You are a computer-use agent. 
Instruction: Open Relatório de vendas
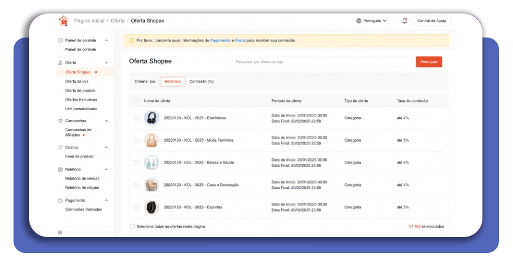tap(82, 178)
